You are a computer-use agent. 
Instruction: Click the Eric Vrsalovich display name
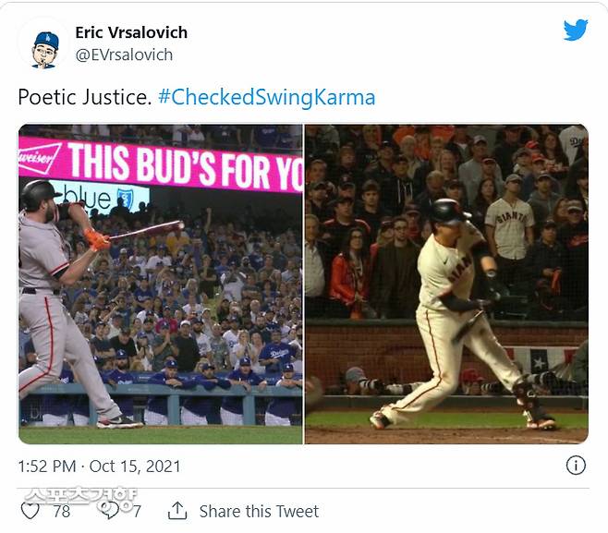(131, 32)
